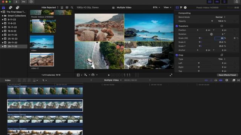Open the Titles and Generators sidebar icon
The width and height of the screenshot is (241, 135).
18,7
